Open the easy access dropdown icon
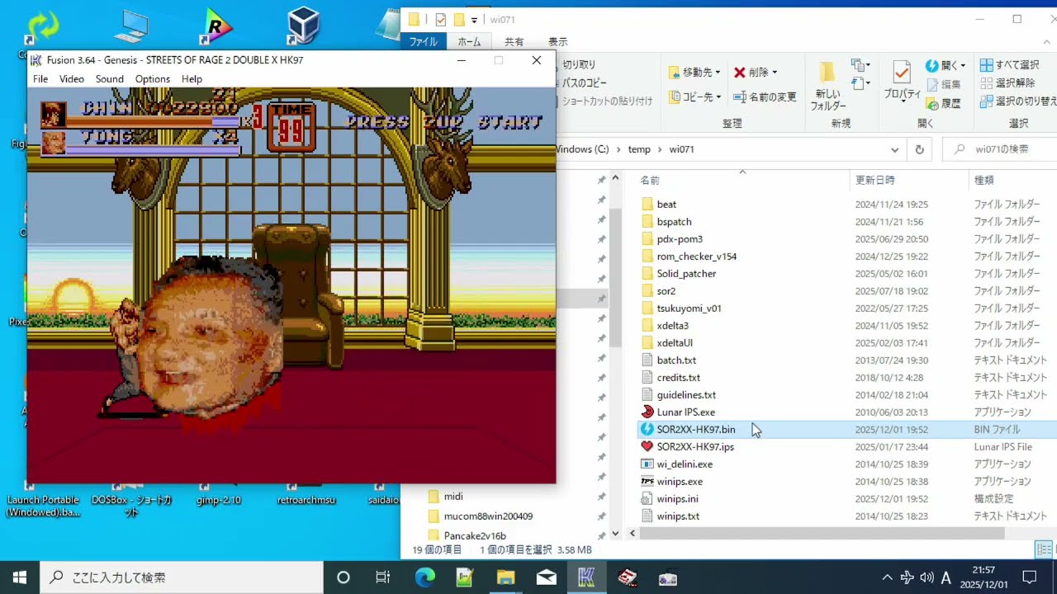The width and height of the screenshot is (1057, 594). point(861,84)
